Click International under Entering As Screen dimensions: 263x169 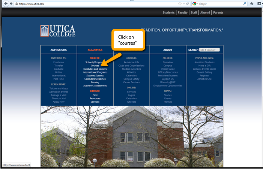pos(59,76)
